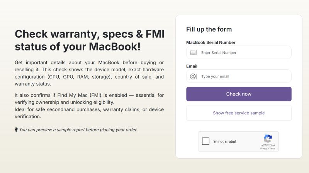The image size is (309, 173).
Task: Click the lightbulb icon beside preview note
Action: (x=16, y=129)
